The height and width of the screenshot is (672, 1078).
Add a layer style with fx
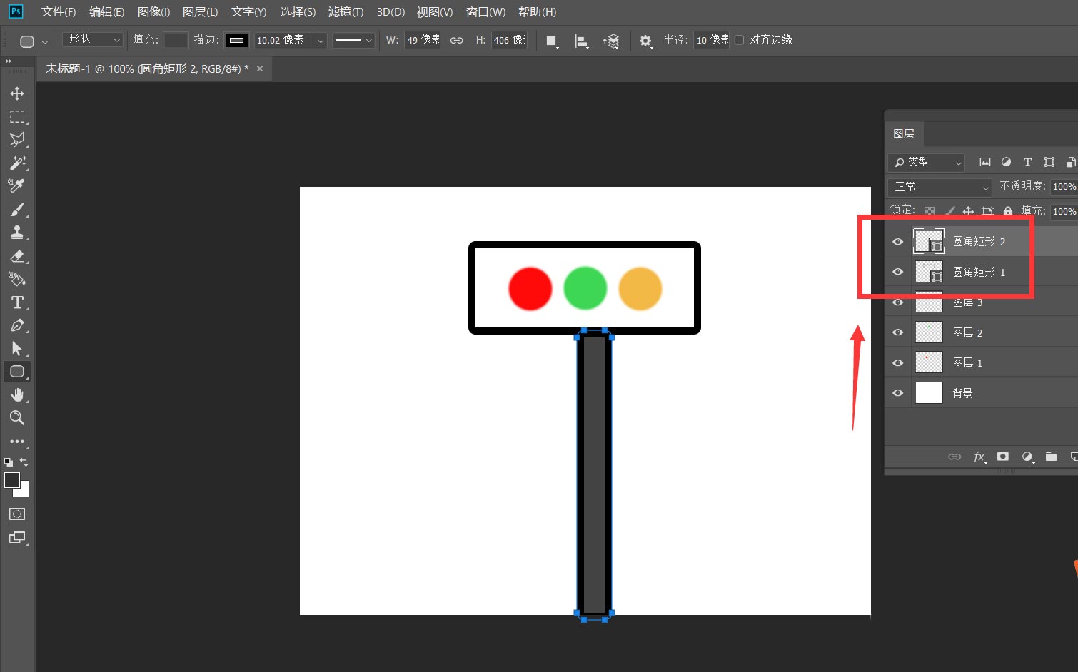click(979, 457)
